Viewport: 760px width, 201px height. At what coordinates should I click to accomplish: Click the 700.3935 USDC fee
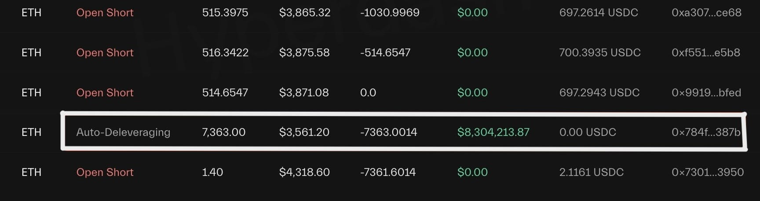(x=599, y=53)
